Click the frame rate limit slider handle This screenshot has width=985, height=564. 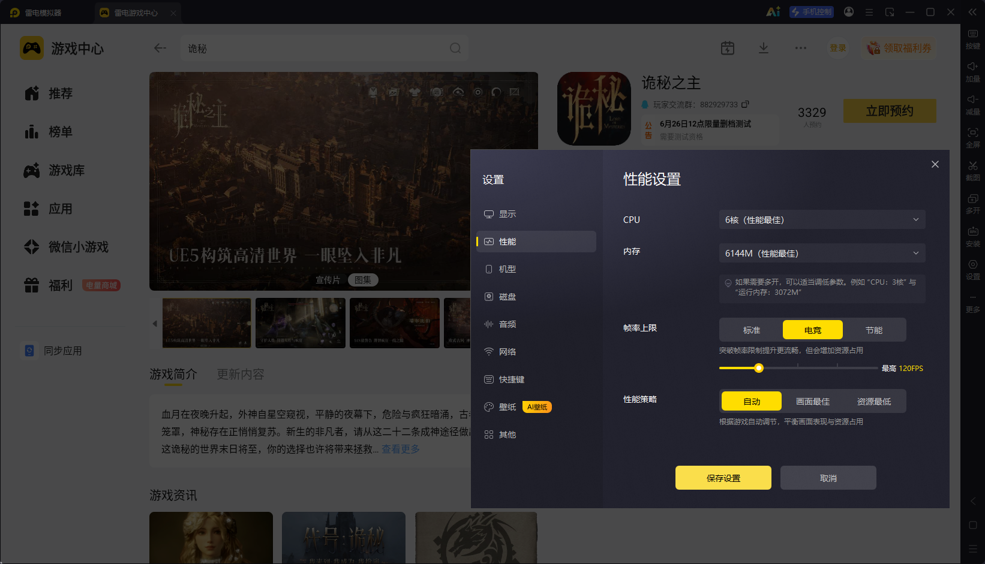pyautogui.click(x=759, y=368)
